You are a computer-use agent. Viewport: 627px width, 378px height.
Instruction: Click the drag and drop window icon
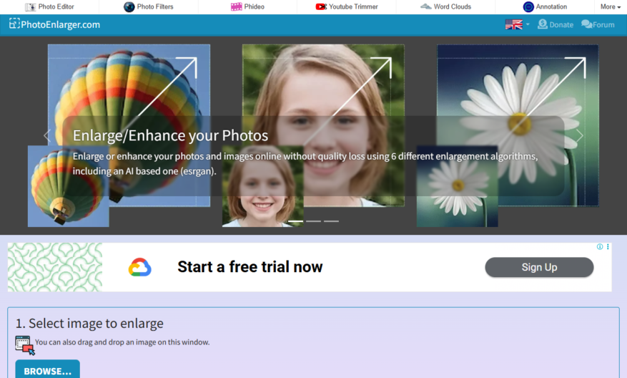click(25, 345)
